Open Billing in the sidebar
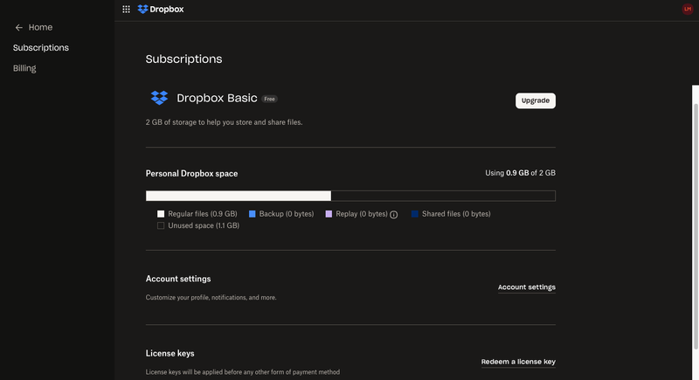699x380 pixels. [x=24, y=68]
